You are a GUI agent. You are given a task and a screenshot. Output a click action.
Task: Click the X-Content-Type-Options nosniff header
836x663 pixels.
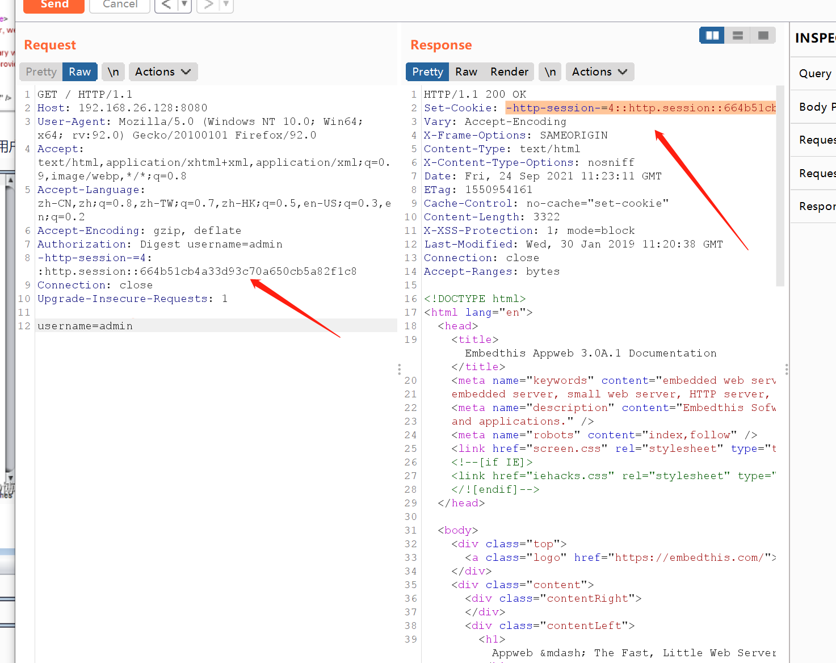point(529,162)
